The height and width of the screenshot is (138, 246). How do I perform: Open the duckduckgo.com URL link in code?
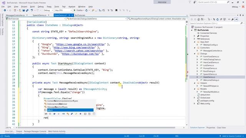click(x=80, y=54)
